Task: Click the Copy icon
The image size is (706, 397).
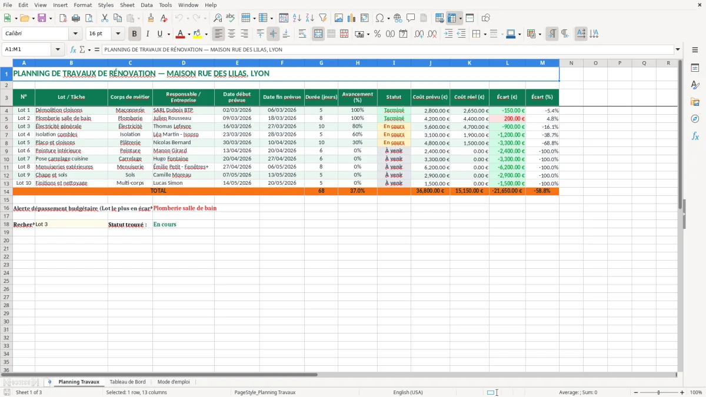Action: 118,18
